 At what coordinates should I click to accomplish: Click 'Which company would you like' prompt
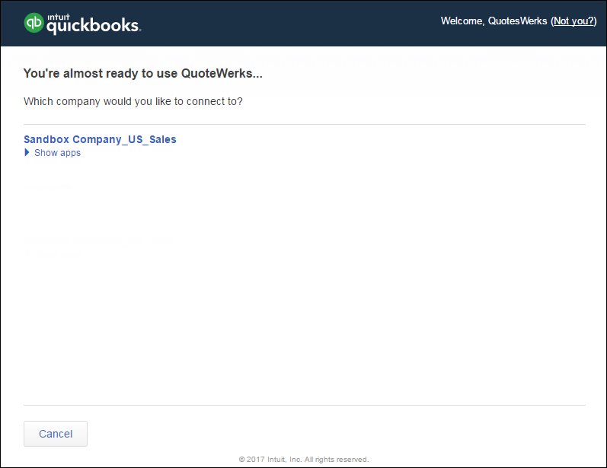pos(133,101)
